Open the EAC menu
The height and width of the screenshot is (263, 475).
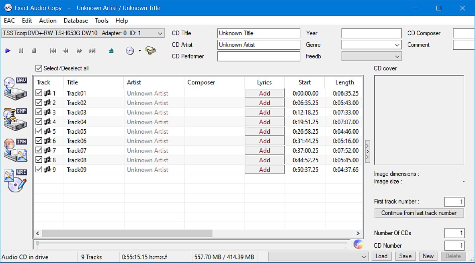pyautogui.click(x=9, y=20)
